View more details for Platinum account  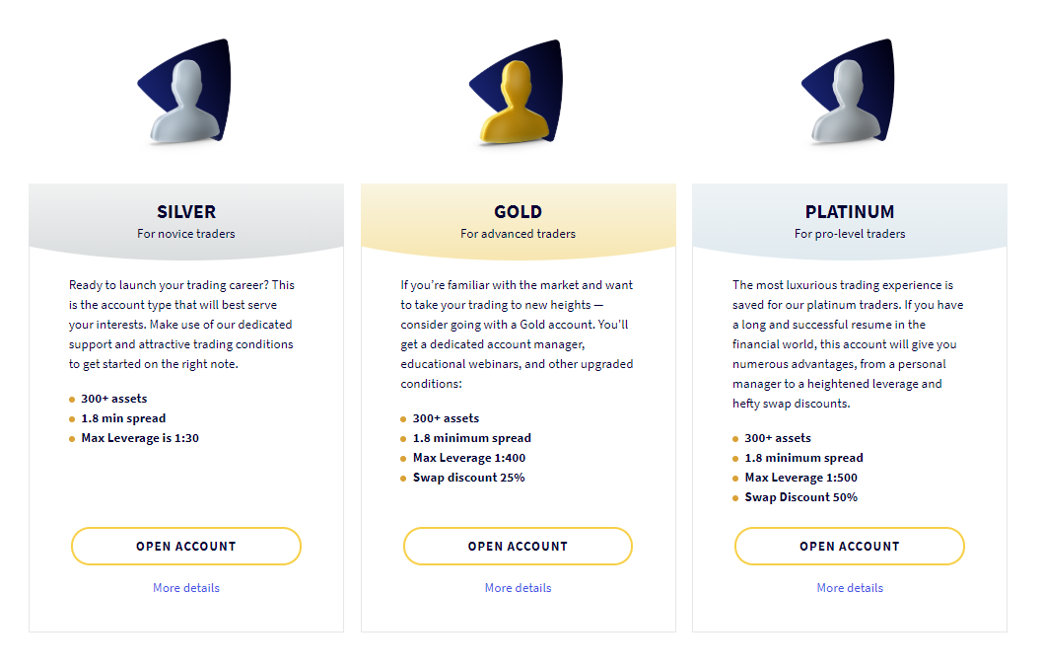(850, 588)
